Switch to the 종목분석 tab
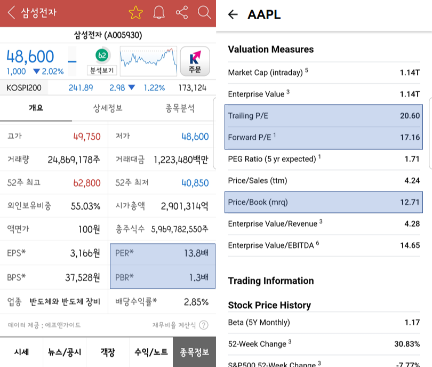432x367 pixels. tap(180, 108)
